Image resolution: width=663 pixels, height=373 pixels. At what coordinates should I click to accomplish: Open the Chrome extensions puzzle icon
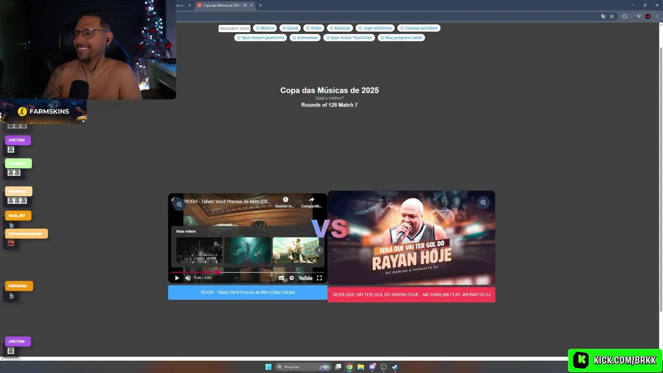(x=625, y=16)
